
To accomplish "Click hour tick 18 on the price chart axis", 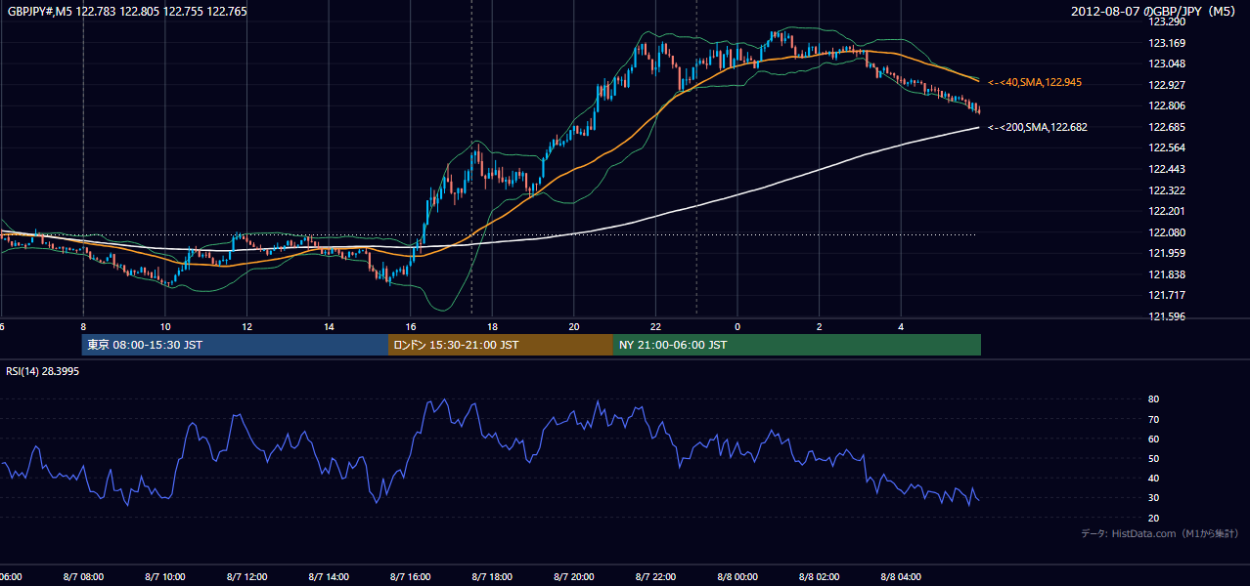I will 492,326.
